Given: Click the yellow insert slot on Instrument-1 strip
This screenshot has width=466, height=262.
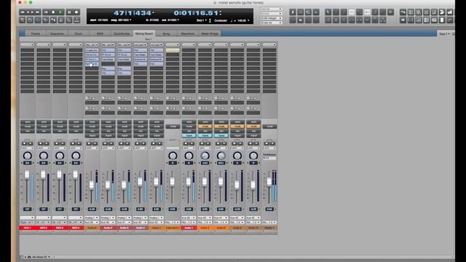Looking at the screenshot, I should 173,50.
